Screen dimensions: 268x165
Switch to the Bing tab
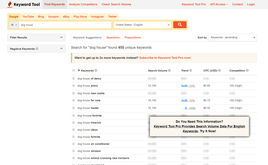point(41,16)
